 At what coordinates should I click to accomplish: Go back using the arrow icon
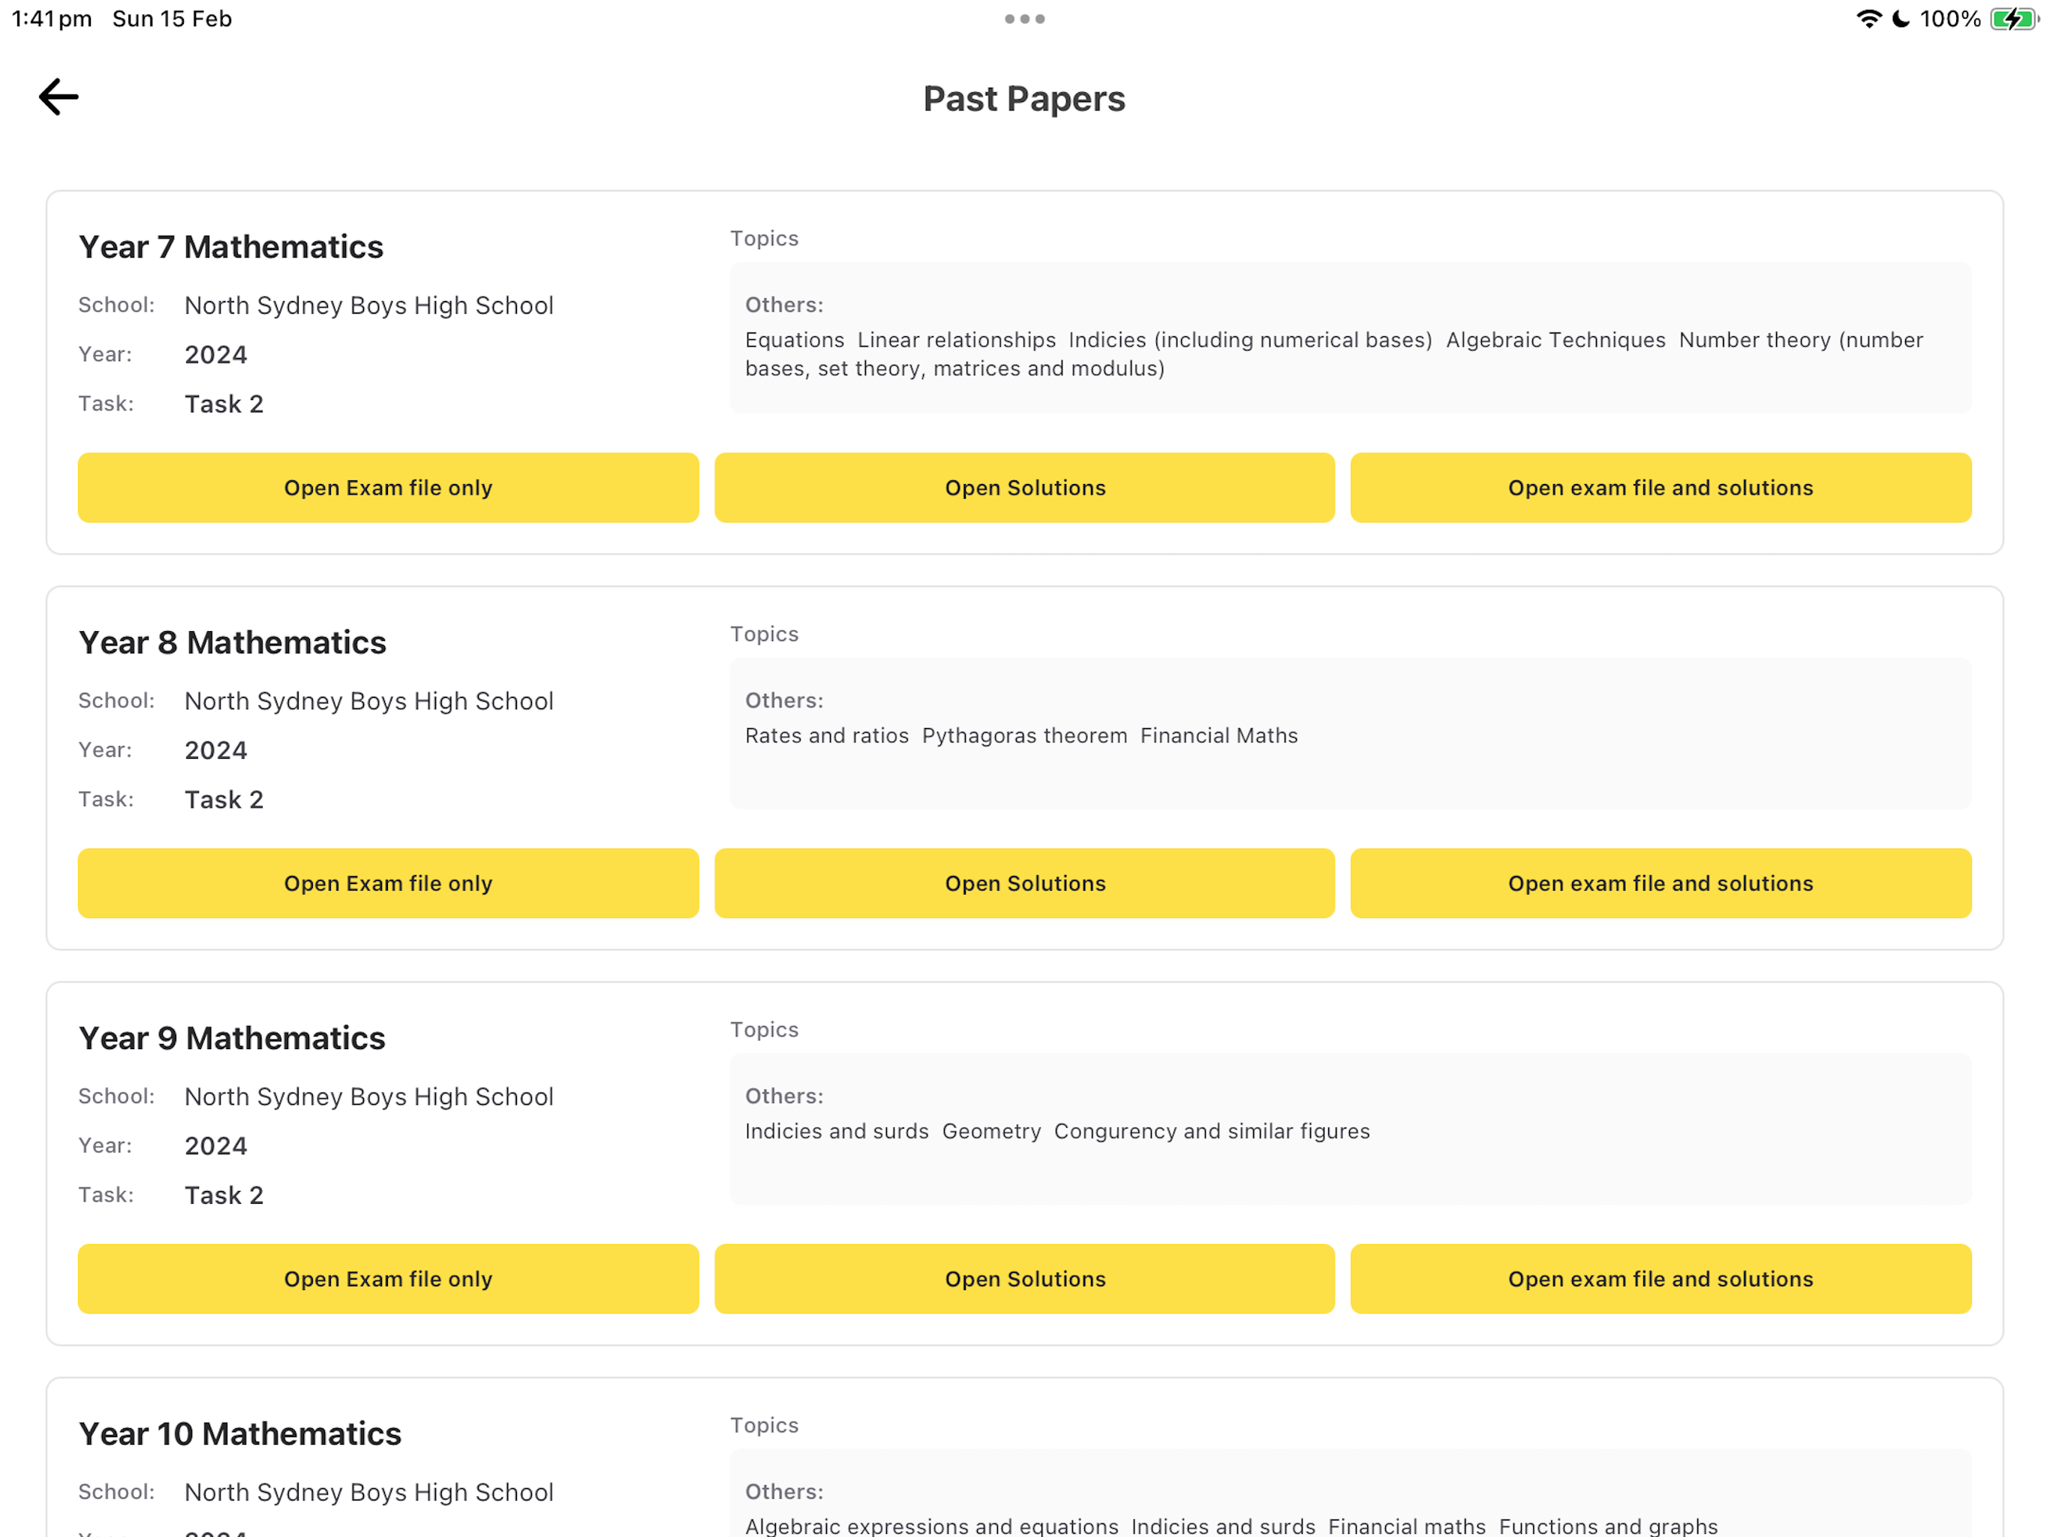tap(59, 96)
